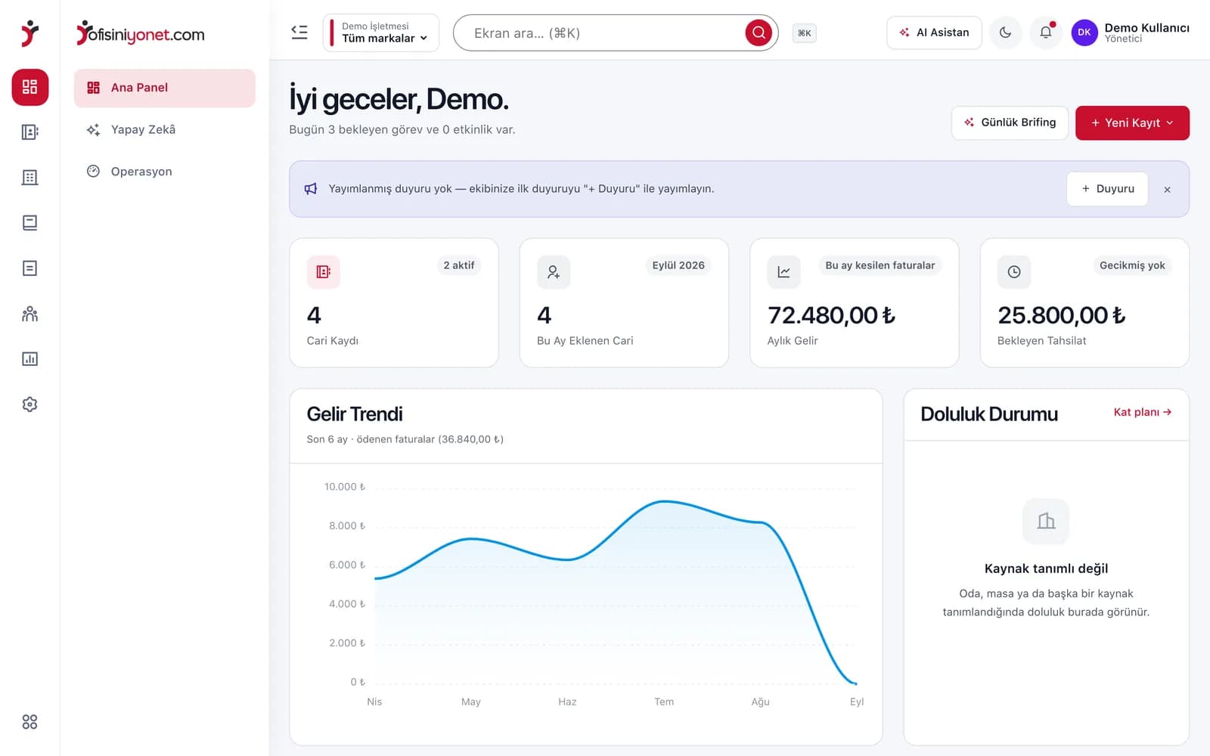Collapse the sidebar with the menu toggle icon
1210x756 pixels.
[x=299, y=33]
